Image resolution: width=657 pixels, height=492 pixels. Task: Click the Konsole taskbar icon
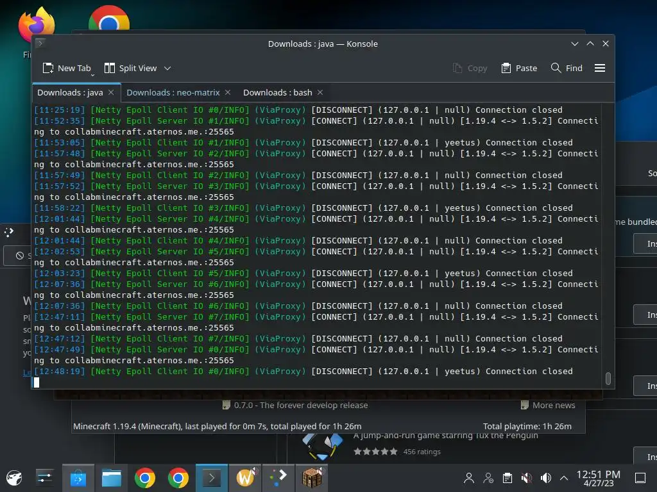click(212, 478)
